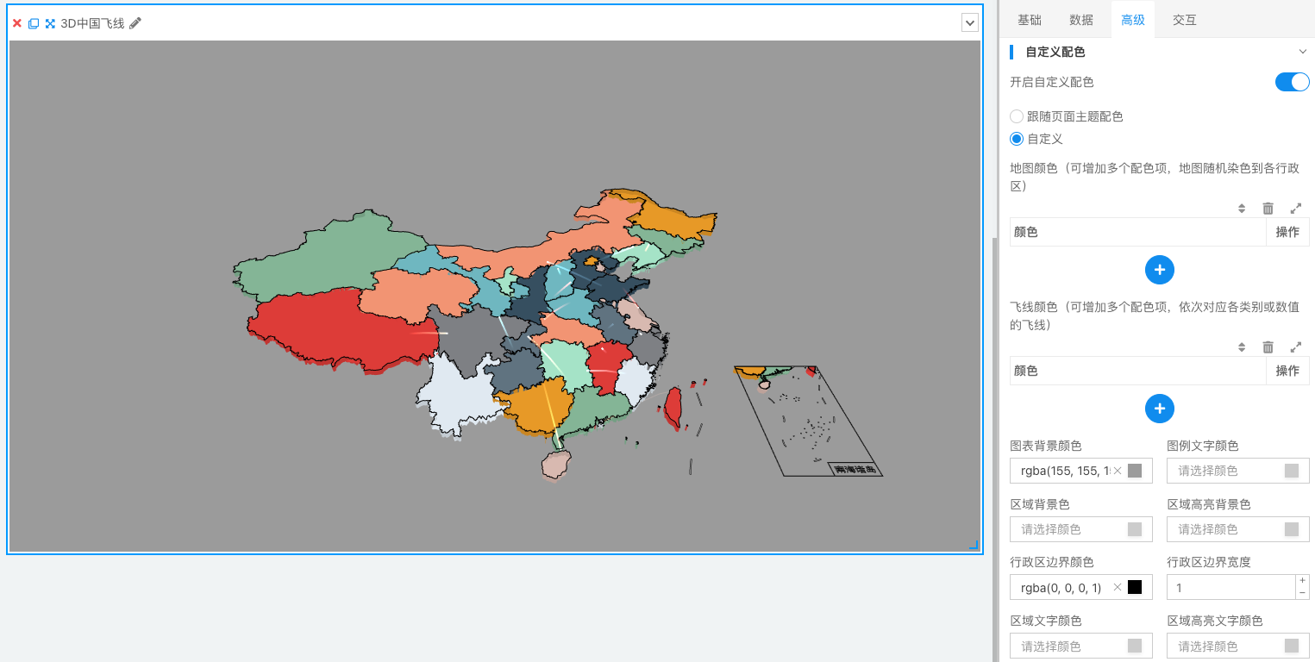Add a new 飞线颜色 color item
1315x662 pixels.
(1160, 409)
